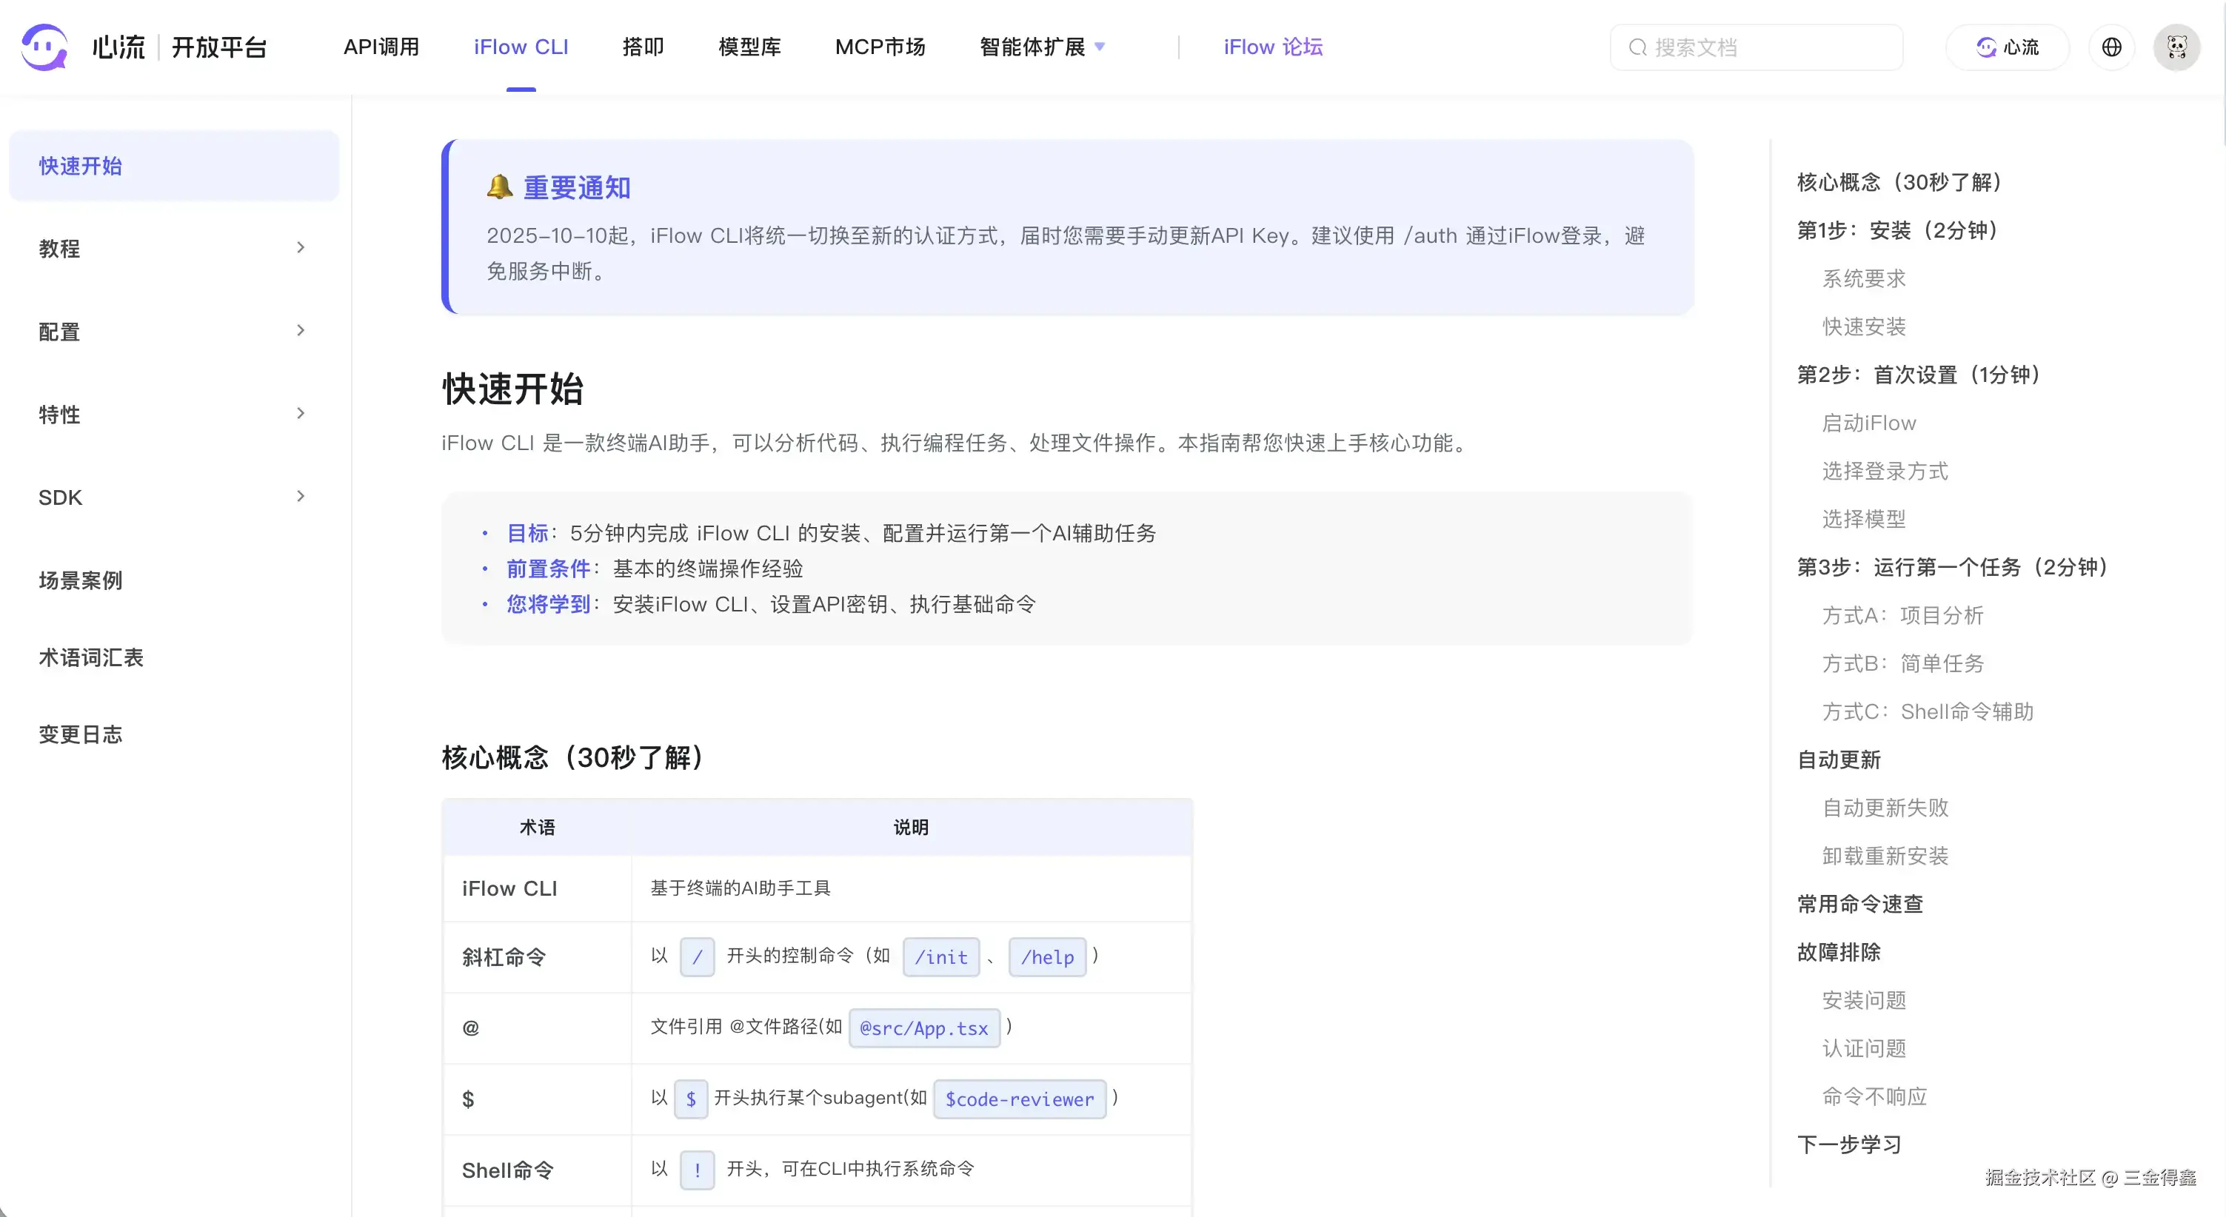
Task: Open the 变更日志 sidebar page
Action: 81,734
